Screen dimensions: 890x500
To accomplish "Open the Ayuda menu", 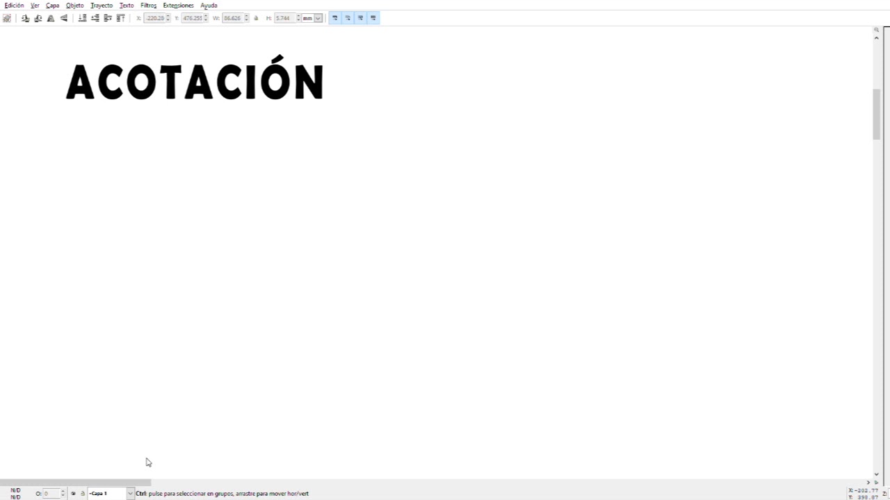I will [209, 5].
